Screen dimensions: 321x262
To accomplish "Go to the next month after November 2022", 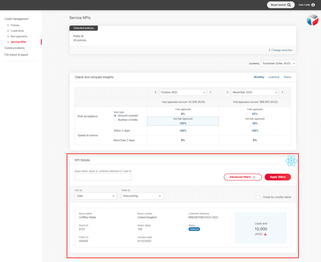I will (x=282, y=92).
